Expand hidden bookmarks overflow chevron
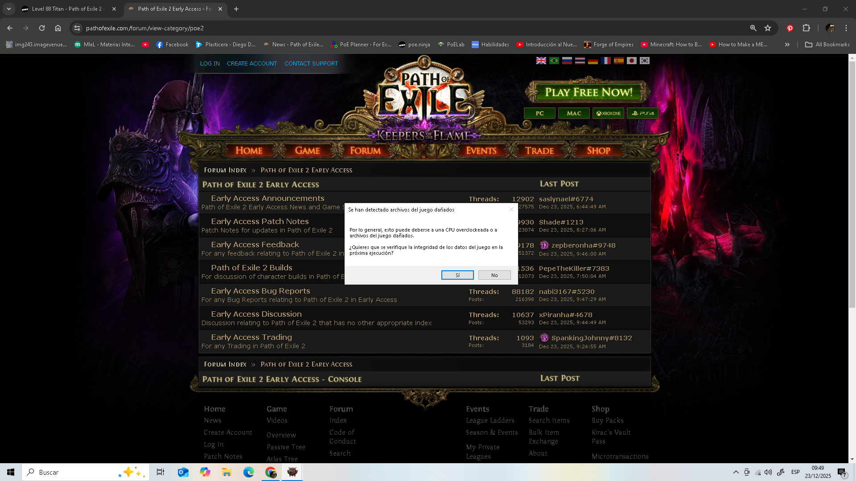This screenshot has height=481, width=856. pos(787,45)
